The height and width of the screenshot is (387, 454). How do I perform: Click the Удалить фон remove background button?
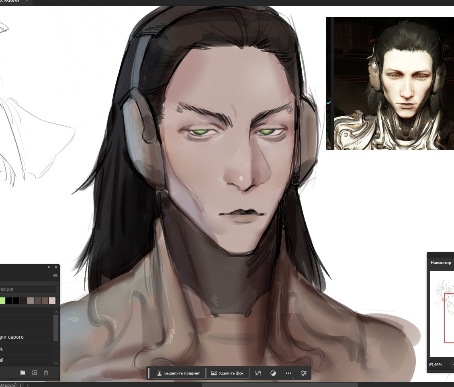(x=227, y=373)
